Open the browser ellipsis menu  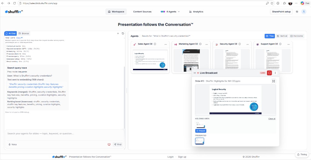(x=296, y=3)
